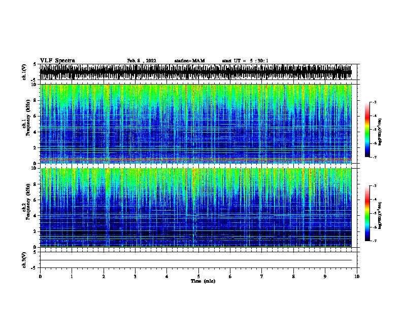The height and width of the screenshot is (310, 402).
Task: Click the "10" label on the time axis
Action: point(357,276)
